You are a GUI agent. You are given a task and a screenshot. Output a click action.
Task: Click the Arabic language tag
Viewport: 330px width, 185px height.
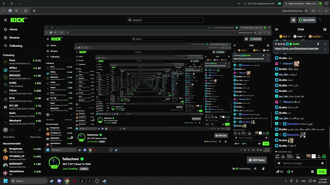click(x=84, y=169)
